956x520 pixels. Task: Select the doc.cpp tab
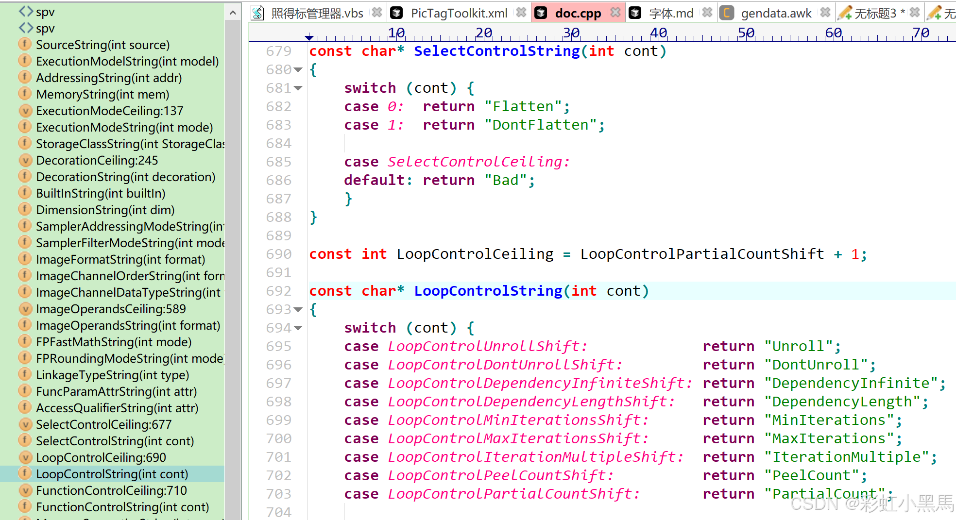pyautogui.click(x=578, y=13)
